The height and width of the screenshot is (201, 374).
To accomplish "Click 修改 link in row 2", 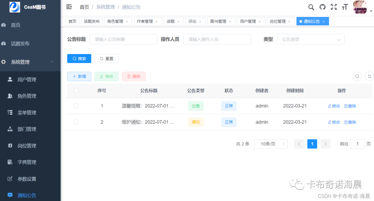I will click(x=334, y=122).
